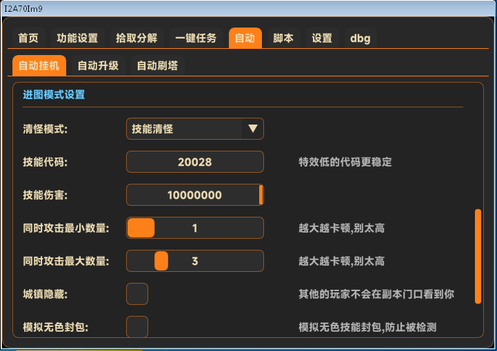Expand the 清怪模式 dropdown arrow

tap(252, 129)
